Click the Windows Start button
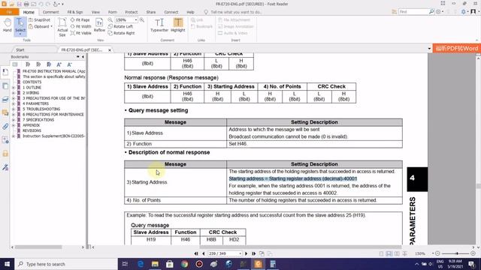This screenshot has height=270, width=481. point(7,264)
